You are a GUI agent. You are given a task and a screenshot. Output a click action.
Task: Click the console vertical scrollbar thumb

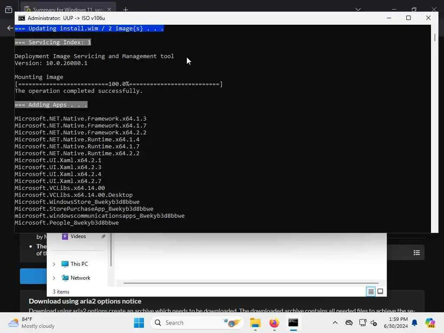click(434, 37)
